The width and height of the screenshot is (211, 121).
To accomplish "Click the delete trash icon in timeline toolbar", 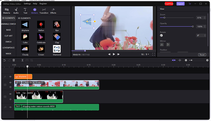I will (14, 60).
